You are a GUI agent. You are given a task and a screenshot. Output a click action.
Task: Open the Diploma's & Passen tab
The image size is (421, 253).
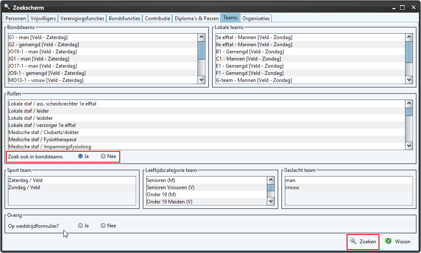click(197, 18)
